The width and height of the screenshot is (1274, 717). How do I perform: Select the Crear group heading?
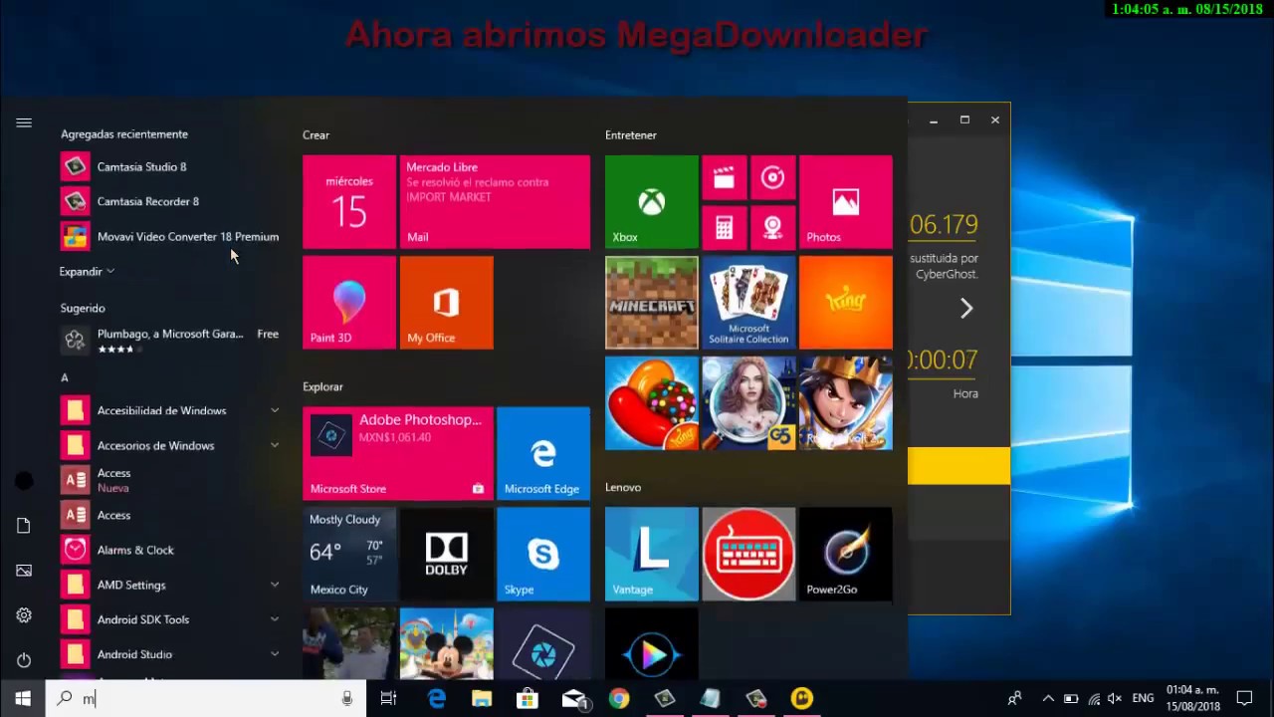[316, 134]
